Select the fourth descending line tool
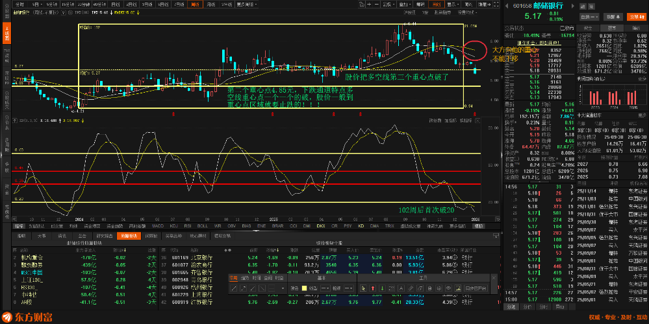 (x=262, y=288)
